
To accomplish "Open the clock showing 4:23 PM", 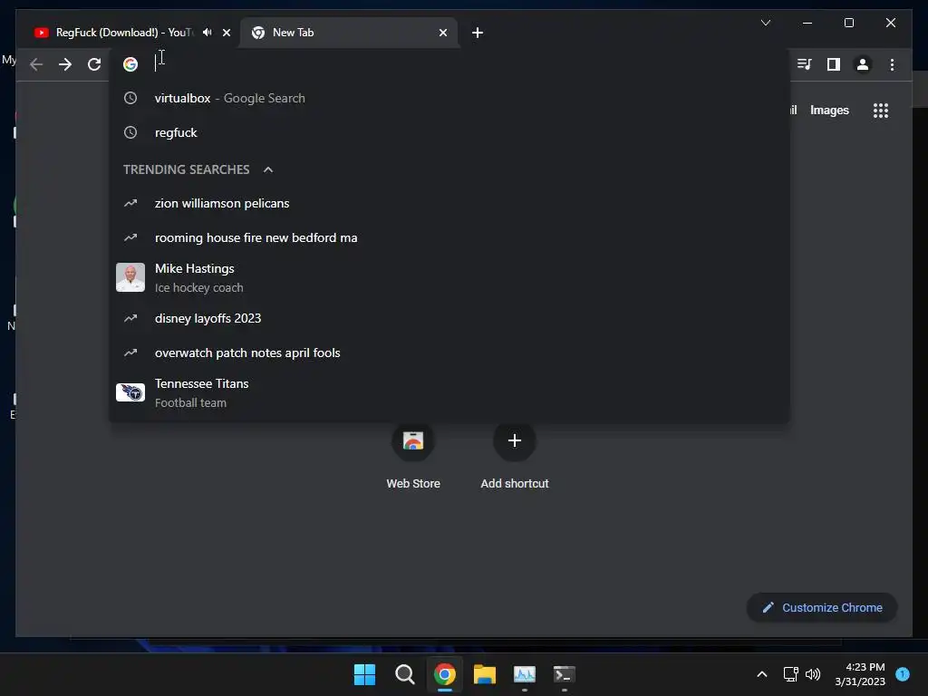I will pyautogui.click(x=860, y=674).
